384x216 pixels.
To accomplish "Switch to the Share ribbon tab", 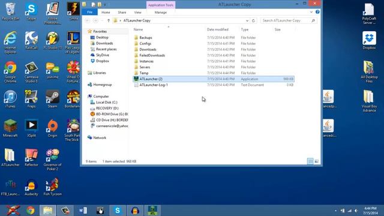I will pos(122,12).
